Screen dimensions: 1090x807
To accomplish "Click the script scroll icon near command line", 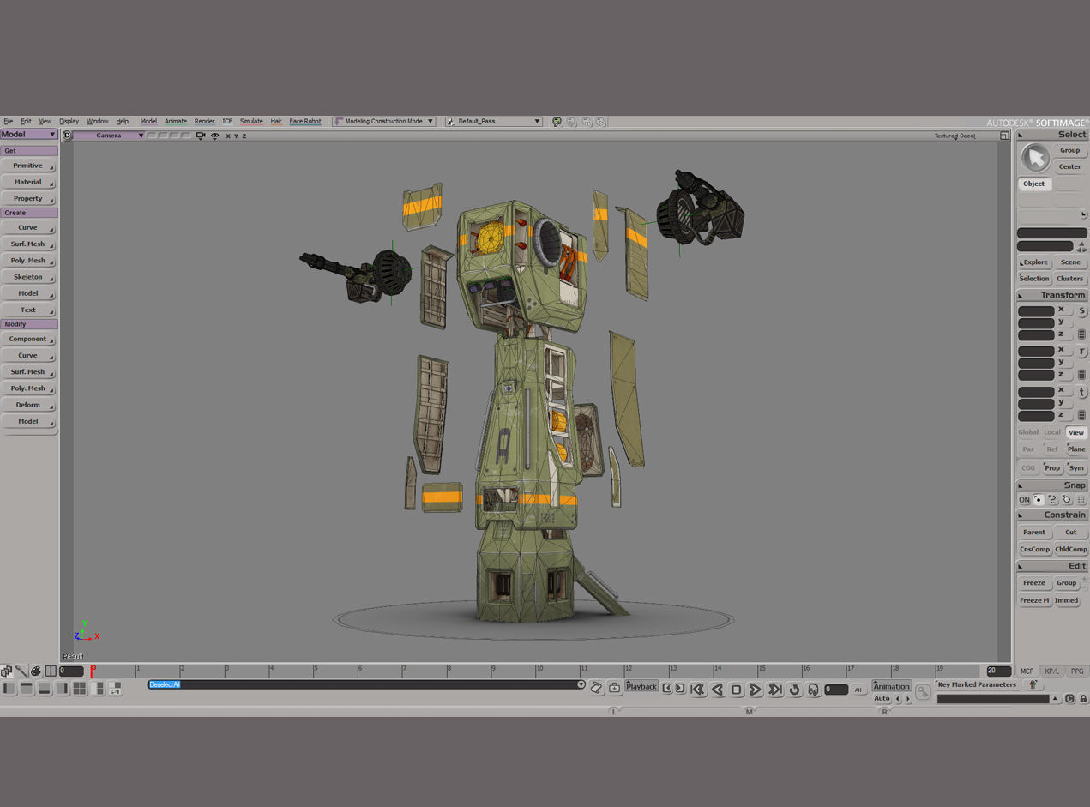I will [x=597, y=687].
